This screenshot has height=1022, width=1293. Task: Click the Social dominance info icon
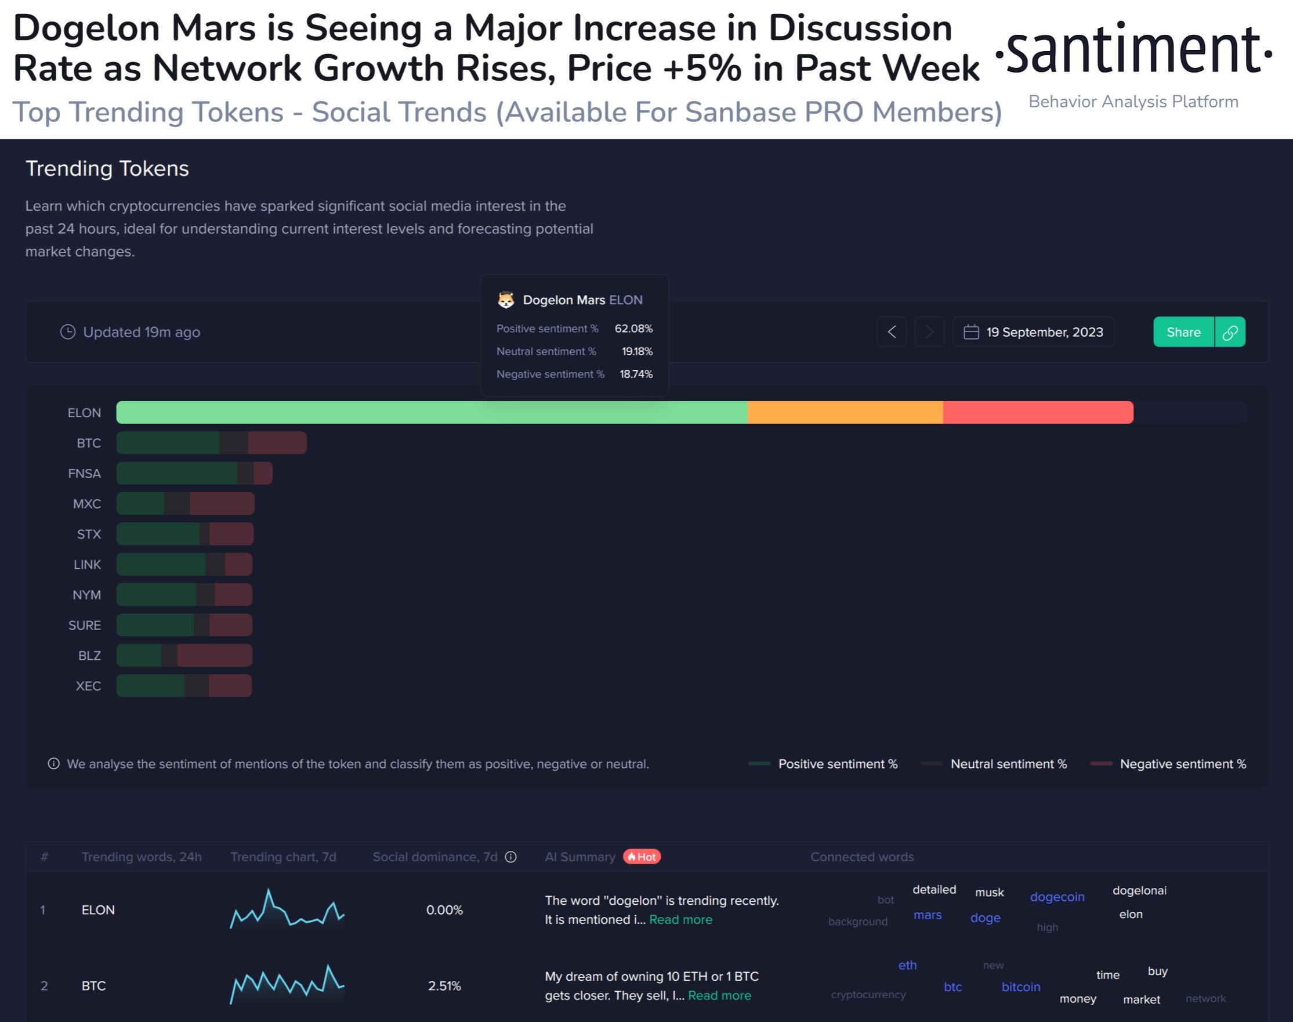(x=510, y=857)
